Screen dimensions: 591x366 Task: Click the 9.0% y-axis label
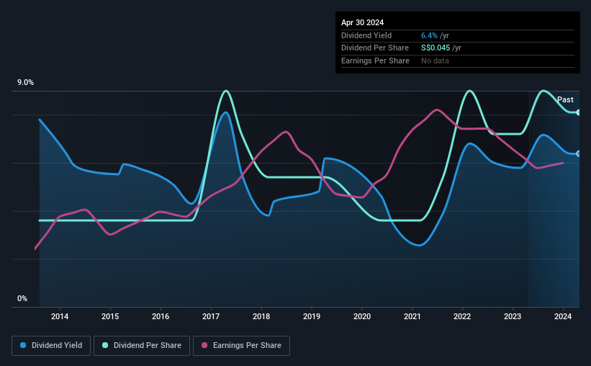[25, 82]
